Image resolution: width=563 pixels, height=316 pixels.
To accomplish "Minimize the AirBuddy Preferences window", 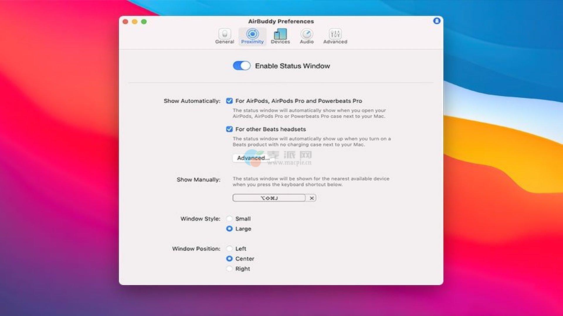I will 135,22.
